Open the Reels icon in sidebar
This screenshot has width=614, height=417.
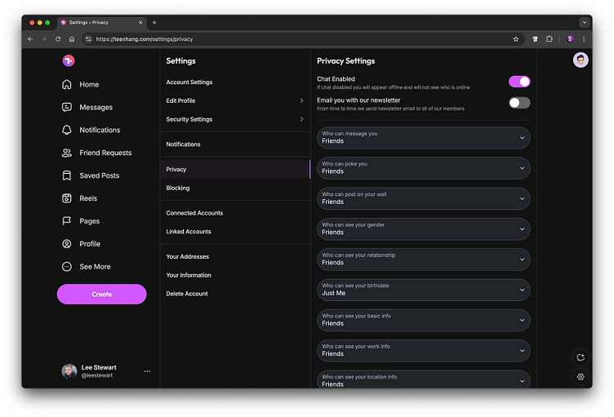67,198
